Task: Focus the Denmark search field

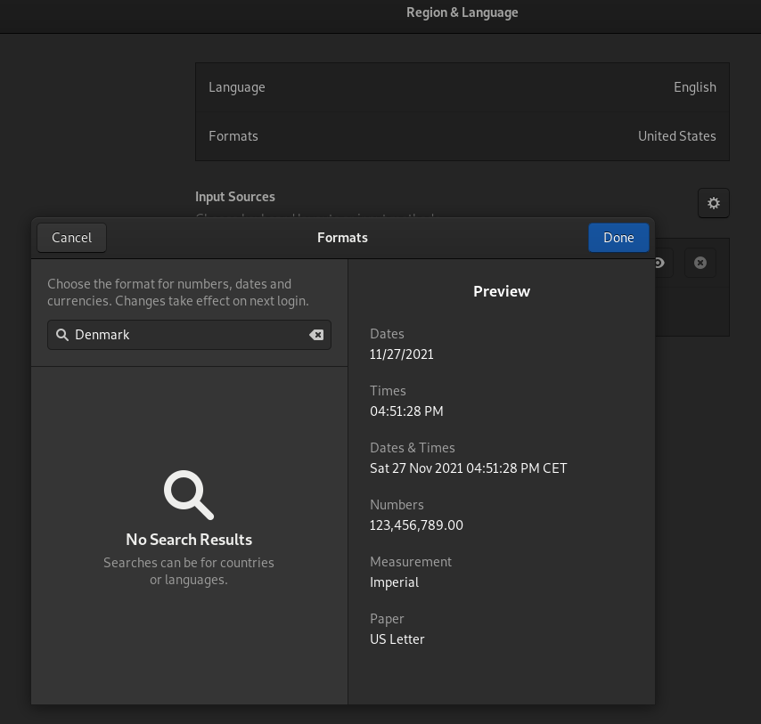Action: 189,335
